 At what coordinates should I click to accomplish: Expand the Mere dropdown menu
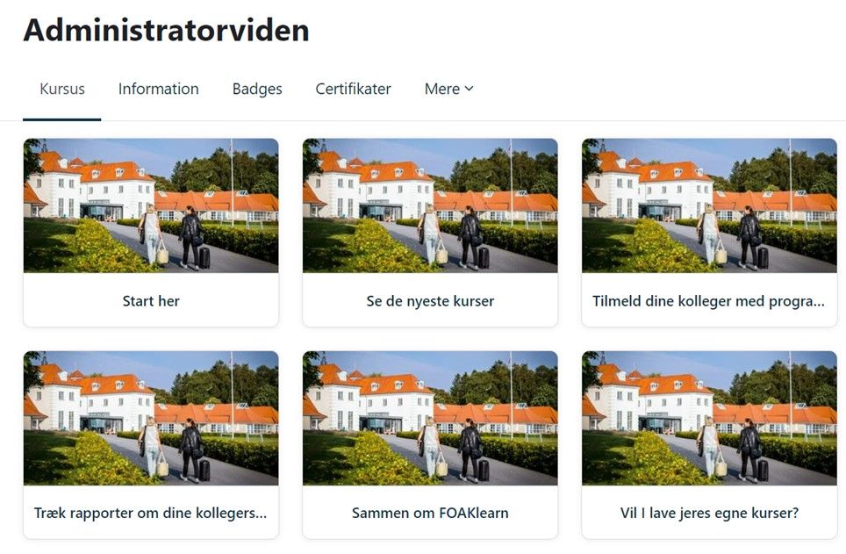click(x=449, y=89)
